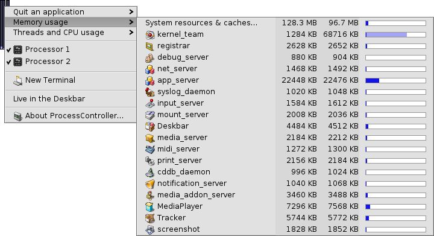Viewport: 434px width, 236px height.
Task: Click the 22448 KB value for app_server
Action: [x=299, y=80]
